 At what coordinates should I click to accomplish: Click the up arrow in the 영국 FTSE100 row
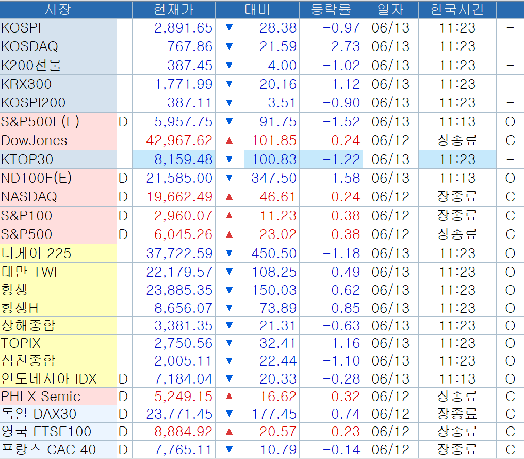[230, 432]
